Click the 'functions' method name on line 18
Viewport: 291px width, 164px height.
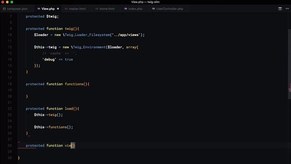click(74, 84)
